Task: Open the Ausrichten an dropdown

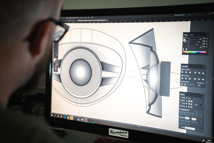Action: [199, 85]
